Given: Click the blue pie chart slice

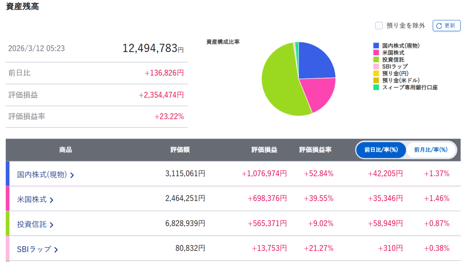Looking at the screenshot, I should [x=315, y=62].
